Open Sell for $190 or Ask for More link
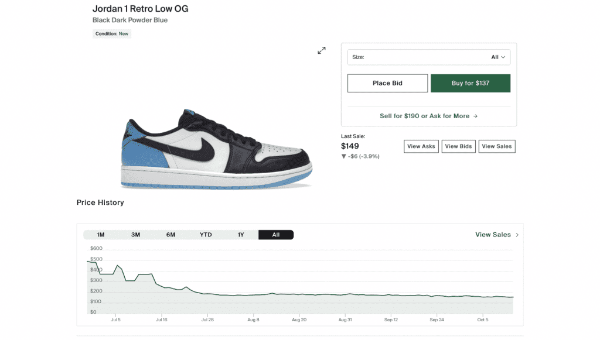The image size is (600, 340). 428,116
